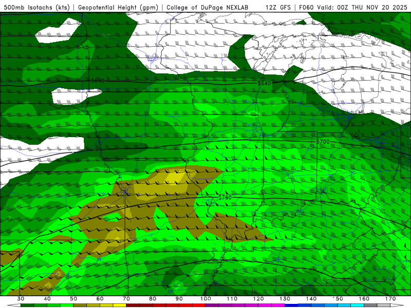The width and height of the screenshot is (411, 308).
Task: Click the '80' color bar label
Action: point(153,299)
